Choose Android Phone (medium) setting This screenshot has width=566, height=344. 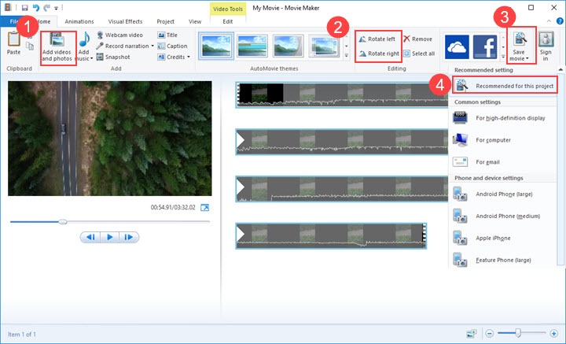pos(503,216)
